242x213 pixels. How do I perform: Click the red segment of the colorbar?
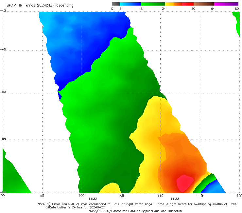(188, 4)
